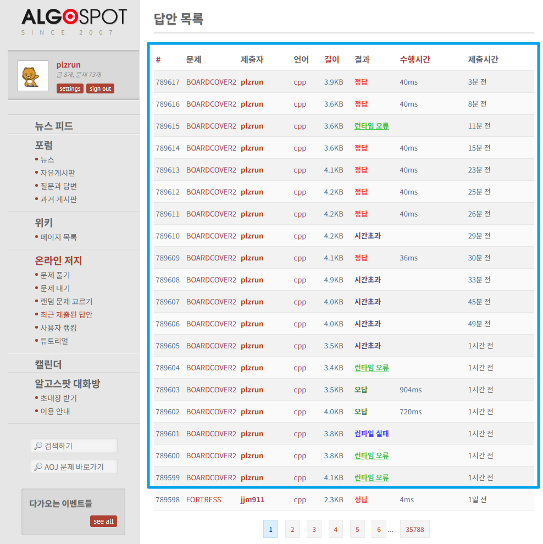The width and height of the screenshot is (543, 544).
Task: Jump to last page 35788
Action: [x=414, y=530]
